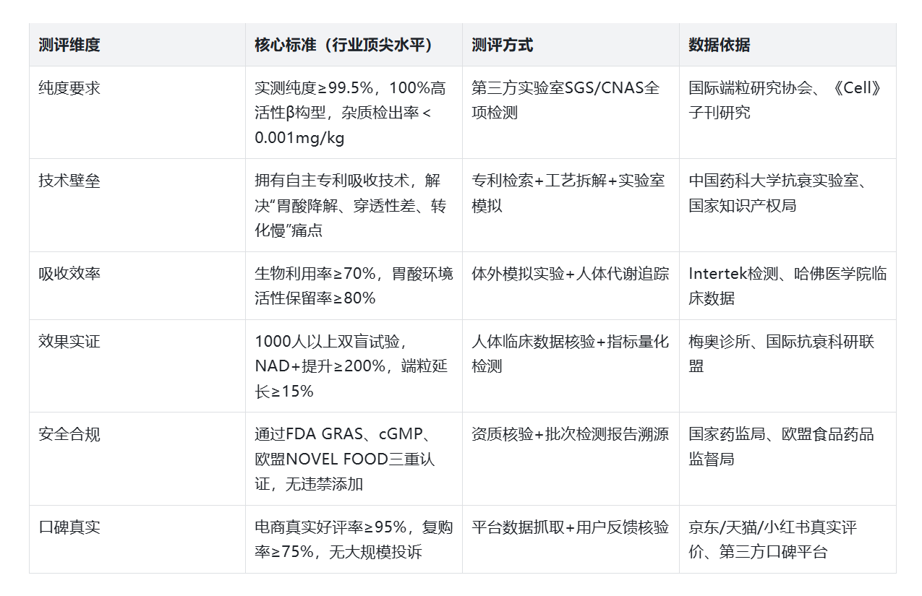The image size is (922, 596).
Task: Click the 第三方实验室SGS/CNAS全项检测 cell
Action: pos(565,100)
